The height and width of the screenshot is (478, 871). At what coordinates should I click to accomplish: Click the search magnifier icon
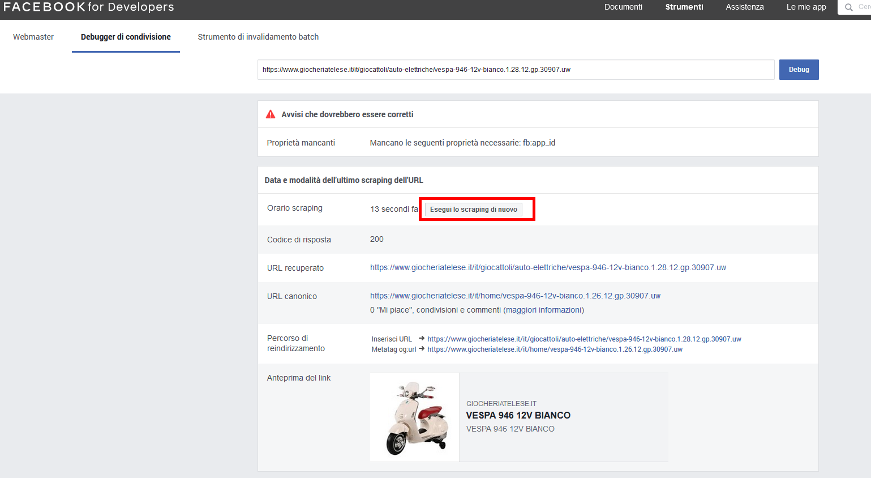pyautogui.click(x=848, y=7)
